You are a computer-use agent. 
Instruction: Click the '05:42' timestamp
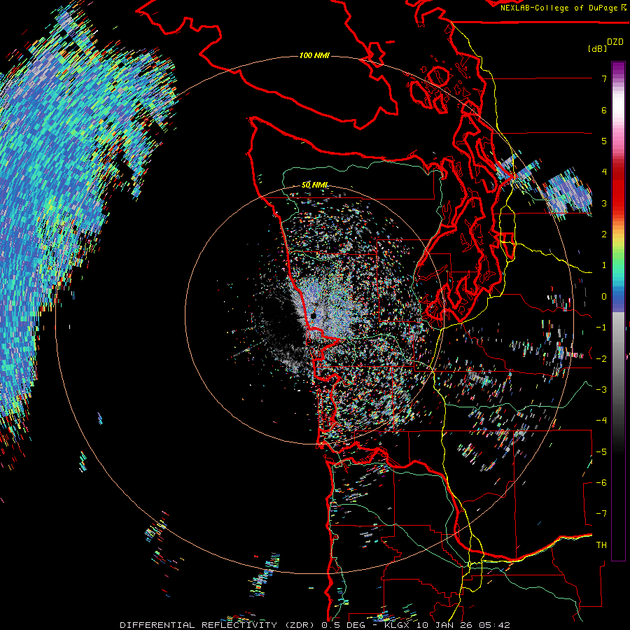click(493, 625)
